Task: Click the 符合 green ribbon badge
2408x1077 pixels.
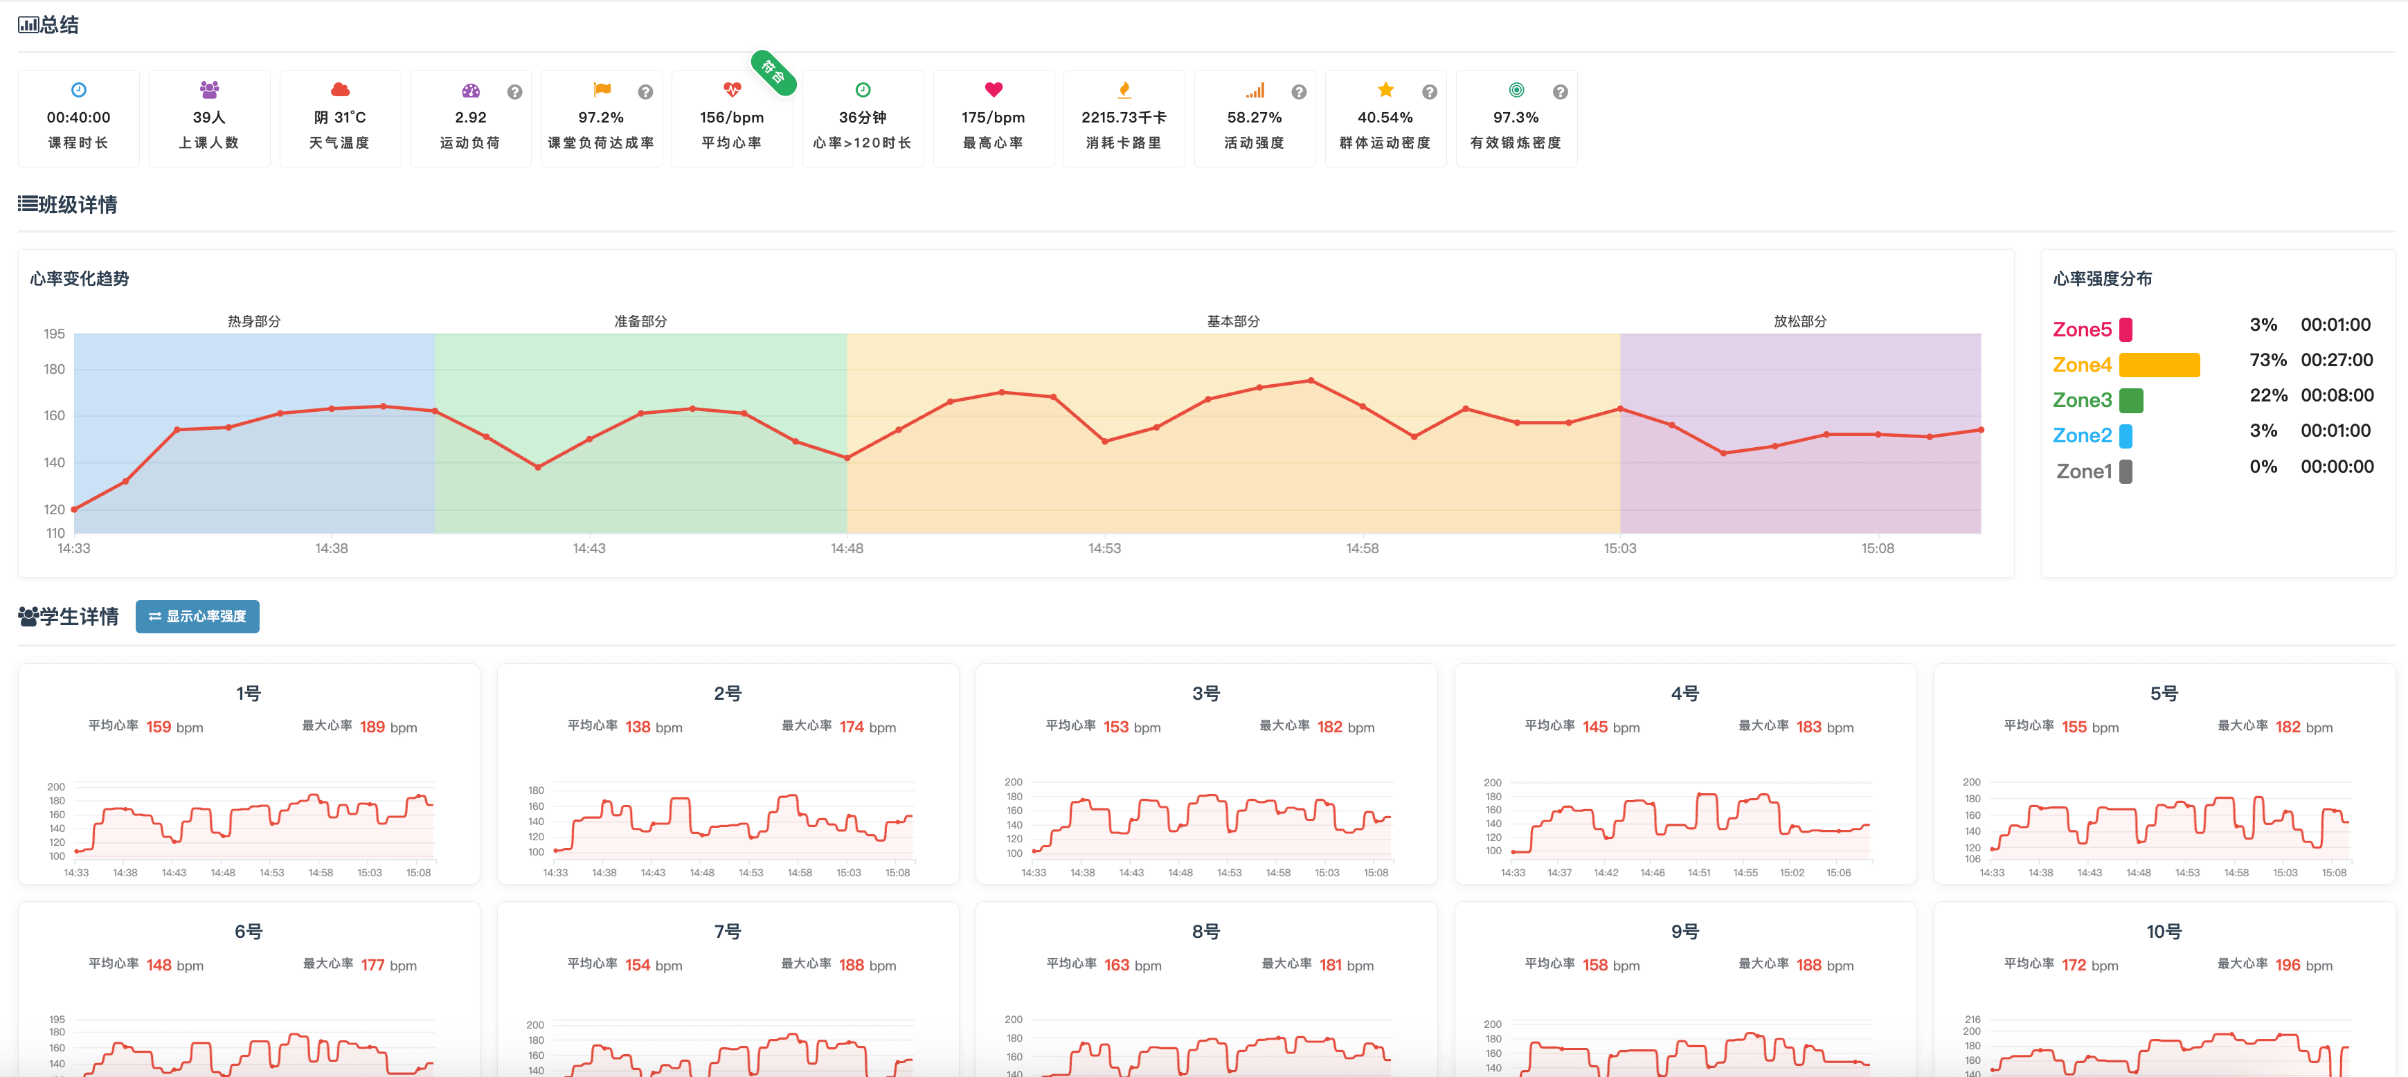Action: pyautogui.click(x=773, y=72)
